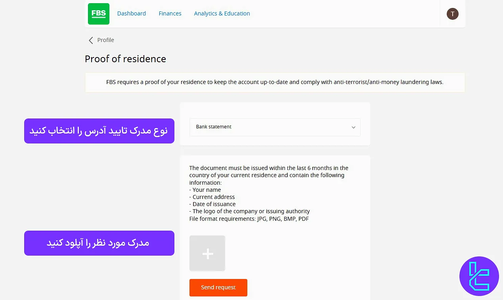Click the FBS logo icon

tap(98, 13)
